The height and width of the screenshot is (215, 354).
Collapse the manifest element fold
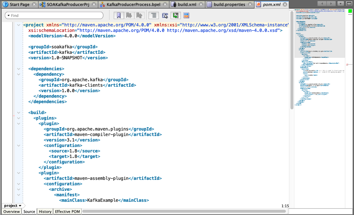click(19, 195)
